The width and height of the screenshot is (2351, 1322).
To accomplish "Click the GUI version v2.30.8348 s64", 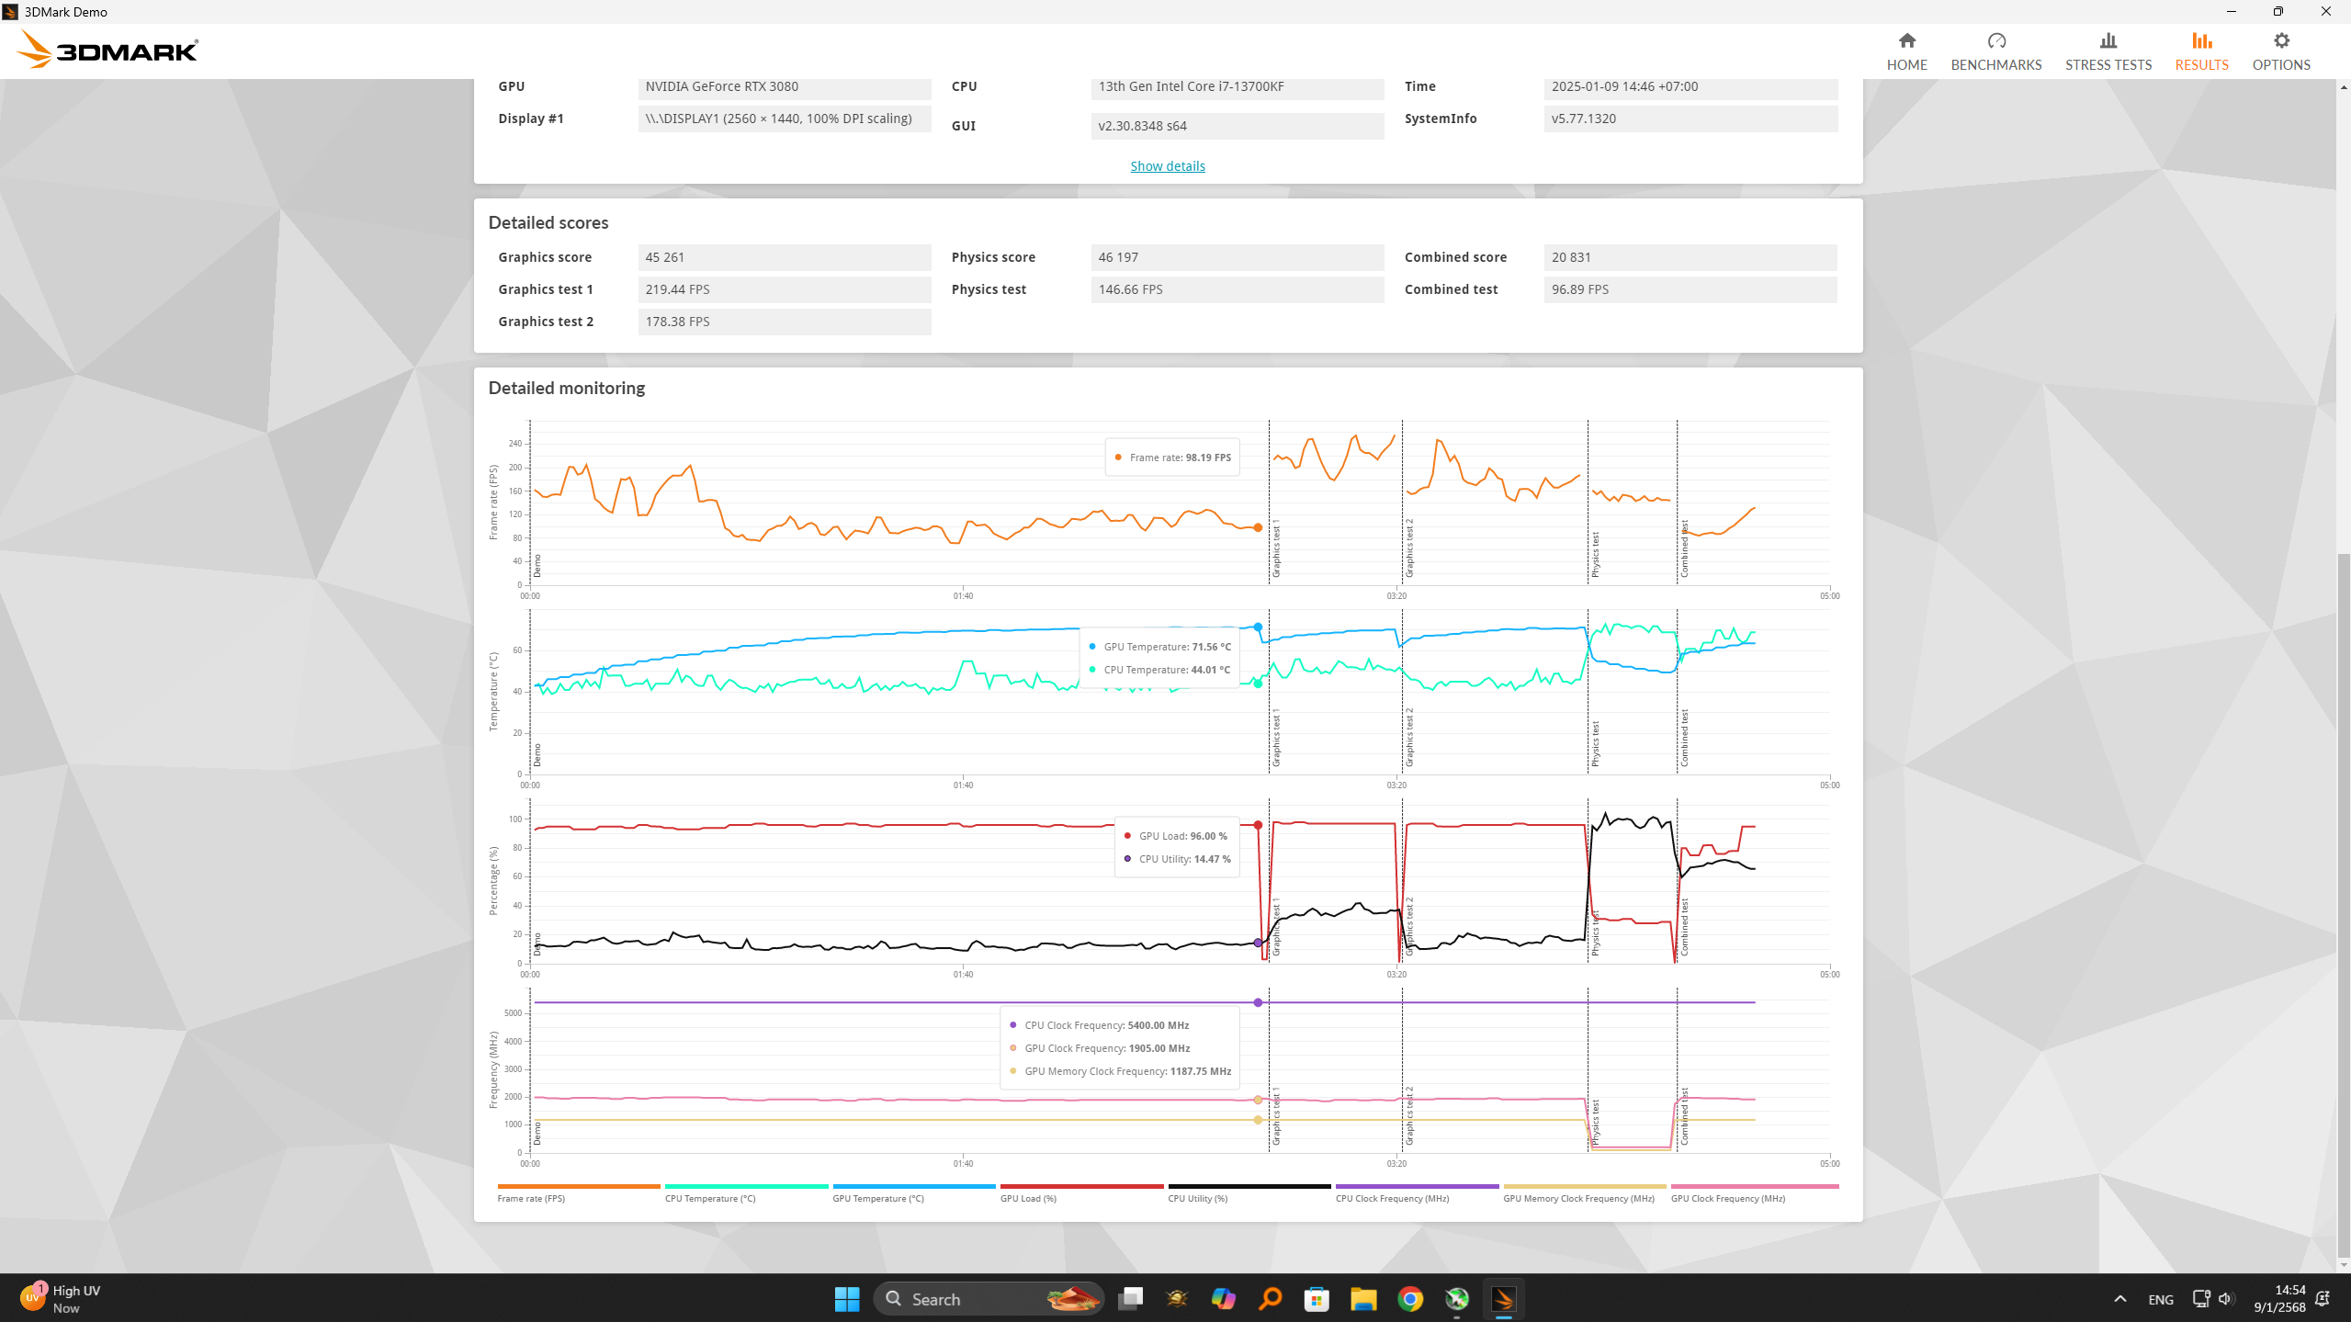I will point(1237,126).
